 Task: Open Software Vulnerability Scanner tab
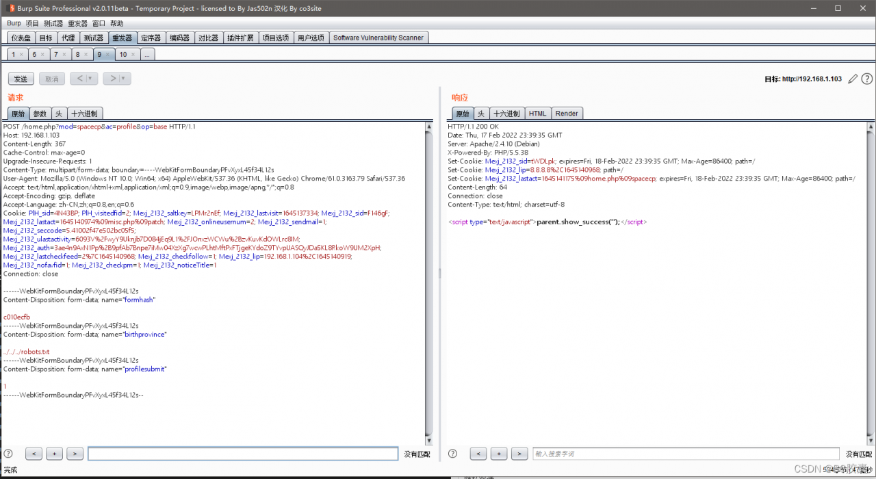[x=378, y=38]
